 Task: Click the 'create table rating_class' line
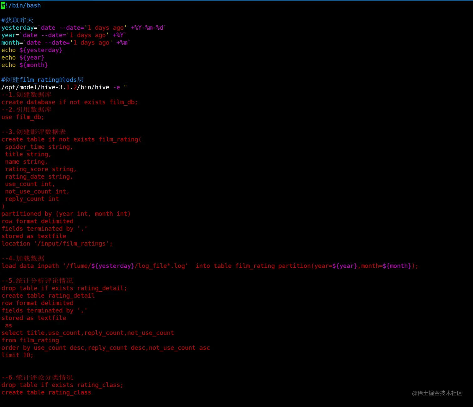coord(46,393)
